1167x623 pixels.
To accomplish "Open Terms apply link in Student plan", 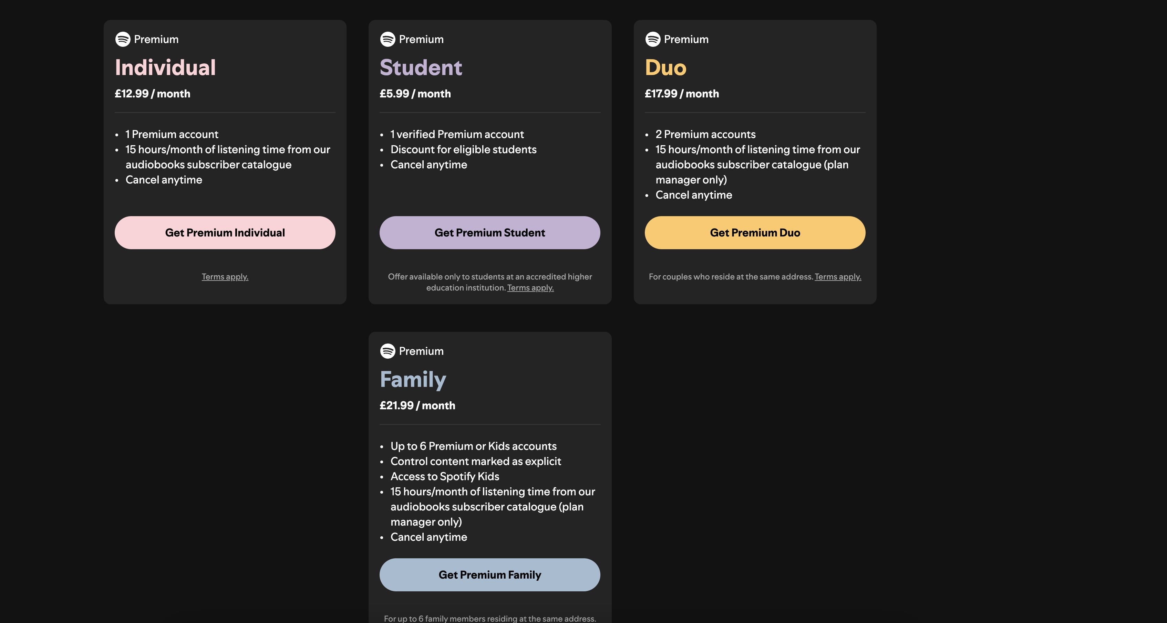I will click(x=530, y=288).
